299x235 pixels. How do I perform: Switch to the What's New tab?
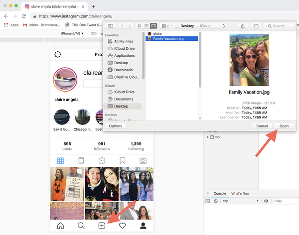tap(240, 193)
